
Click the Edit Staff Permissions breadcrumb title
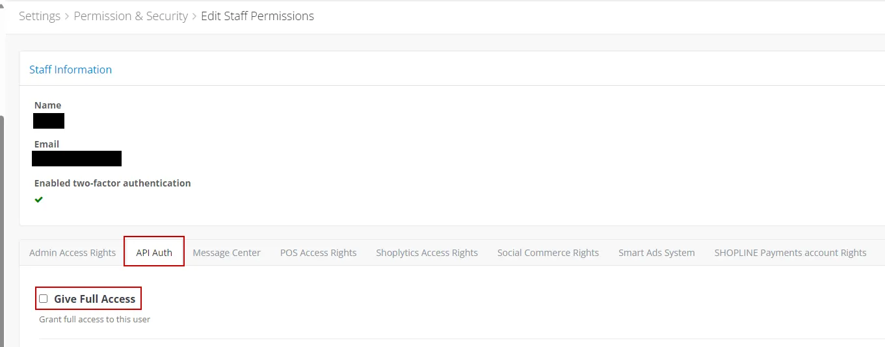click(x=258, y=16)
